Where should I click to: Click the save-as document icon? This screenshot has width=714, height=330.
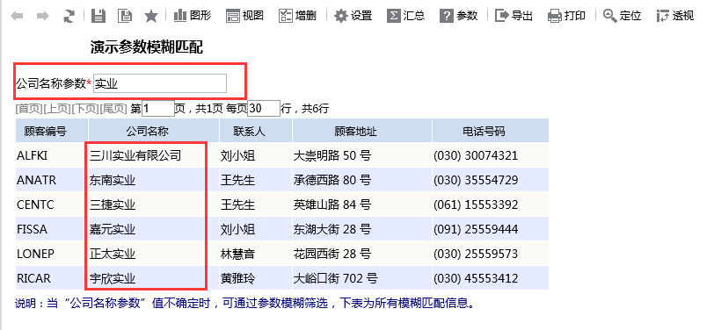coord(124,17)
